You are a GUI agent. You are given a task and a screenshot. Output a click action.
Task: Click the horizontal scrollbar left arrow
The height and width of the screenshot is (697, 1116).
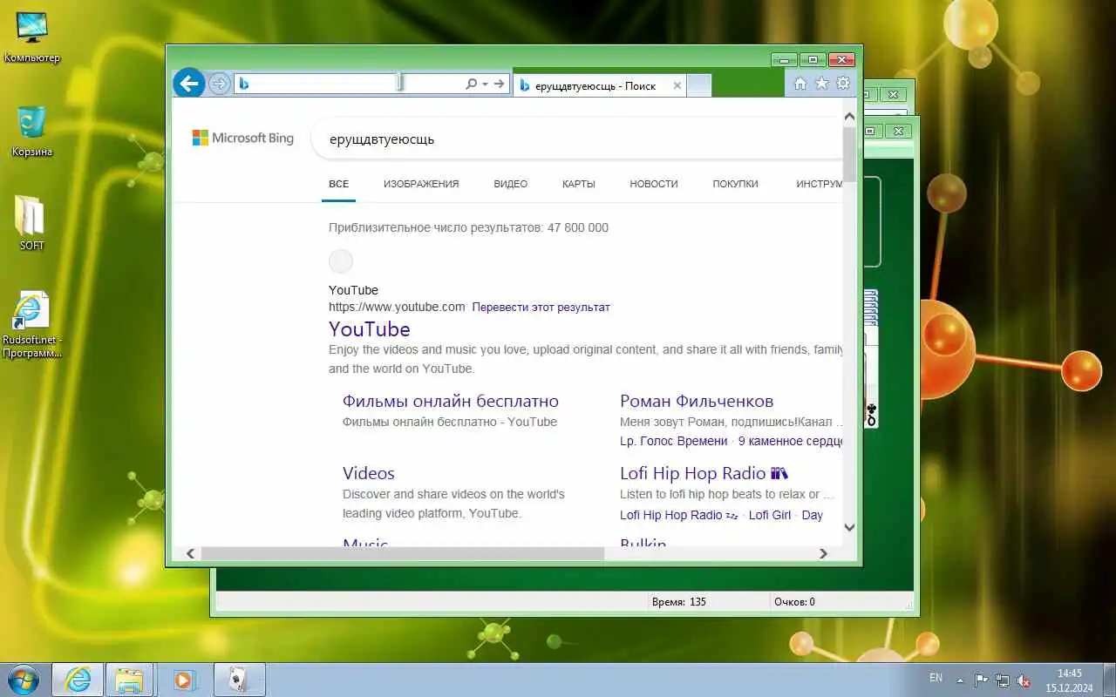coord(189,553)
